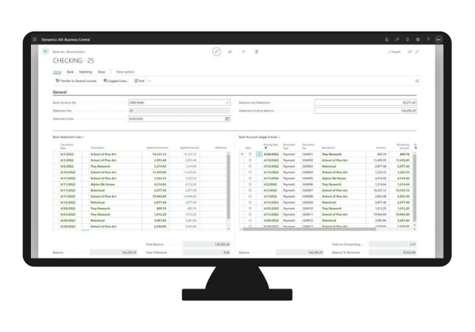Click the pin icon at action bar end

pos(417,81)
